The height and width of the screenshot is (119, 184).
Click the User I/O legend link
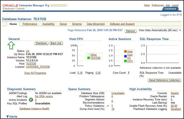(x=130, y=56)
